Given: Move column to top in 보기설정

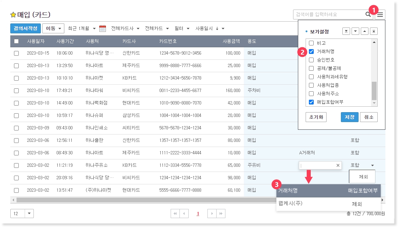Looking at the screenshot, I should point(374,31).
